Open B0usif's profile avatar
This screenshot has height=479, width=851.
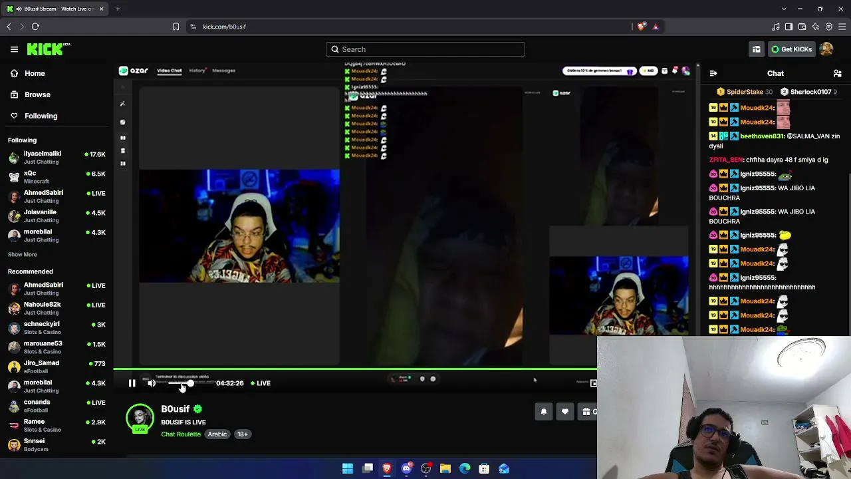pyautogui.click(x=140, y=418)
